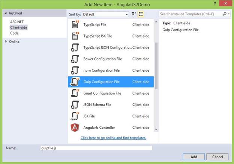The width and height of the screenshot is (234, 164).
Task: Select the Grunt Configuration File name text
Action: (102, 93)
